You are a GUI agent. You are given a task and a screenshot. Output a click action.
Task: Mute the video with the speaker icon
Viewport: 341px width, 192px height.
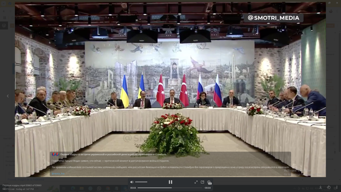click(x=132, y=182)
